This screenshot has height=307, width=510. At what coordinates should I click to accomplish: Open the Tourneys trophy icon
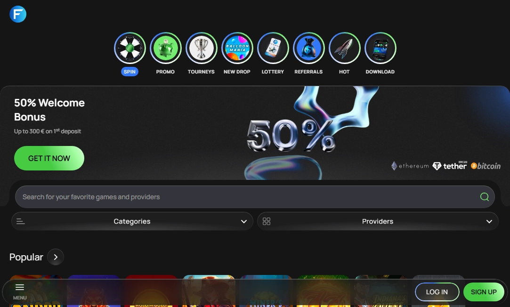tap(201, 48)
